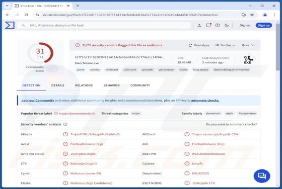The width and height of the screenshot is (282, 189).
Task: Click Do you want to automate checks?
Action: tap(232, 124)
